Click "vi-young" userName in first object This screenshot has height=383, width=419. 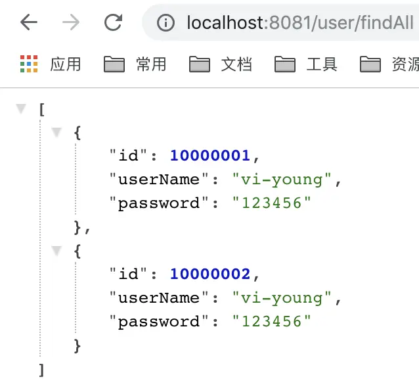tap(282, 179)
